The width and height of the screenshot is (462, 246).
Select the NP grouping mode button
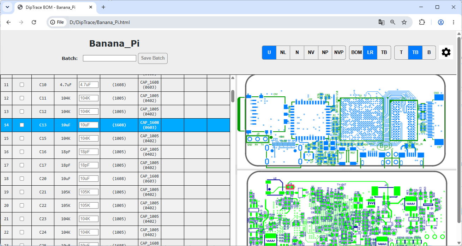(x=325, y=53)
